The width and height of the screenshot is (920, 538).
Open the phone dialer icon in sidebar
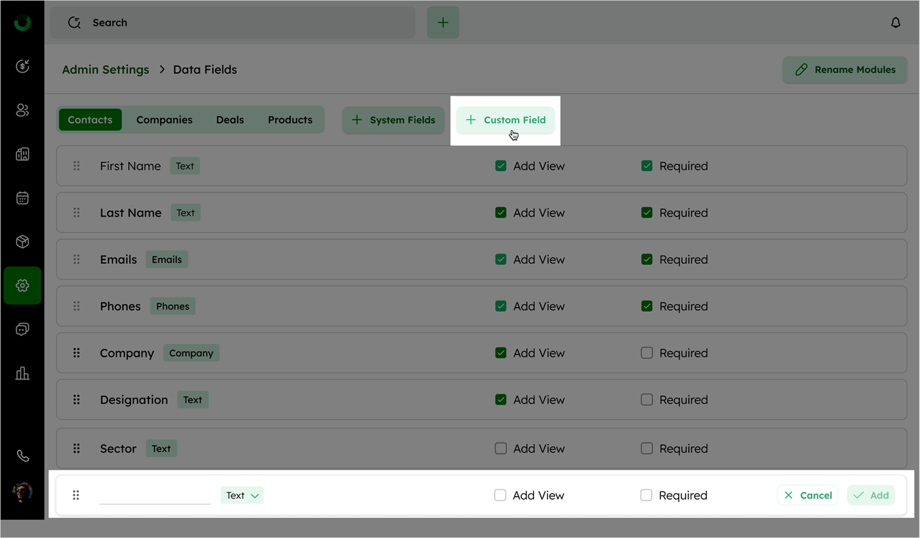coord(23,455)
